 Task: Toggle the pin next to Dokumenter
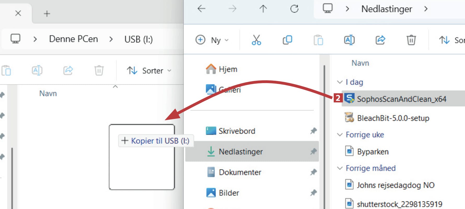point(313,172)
